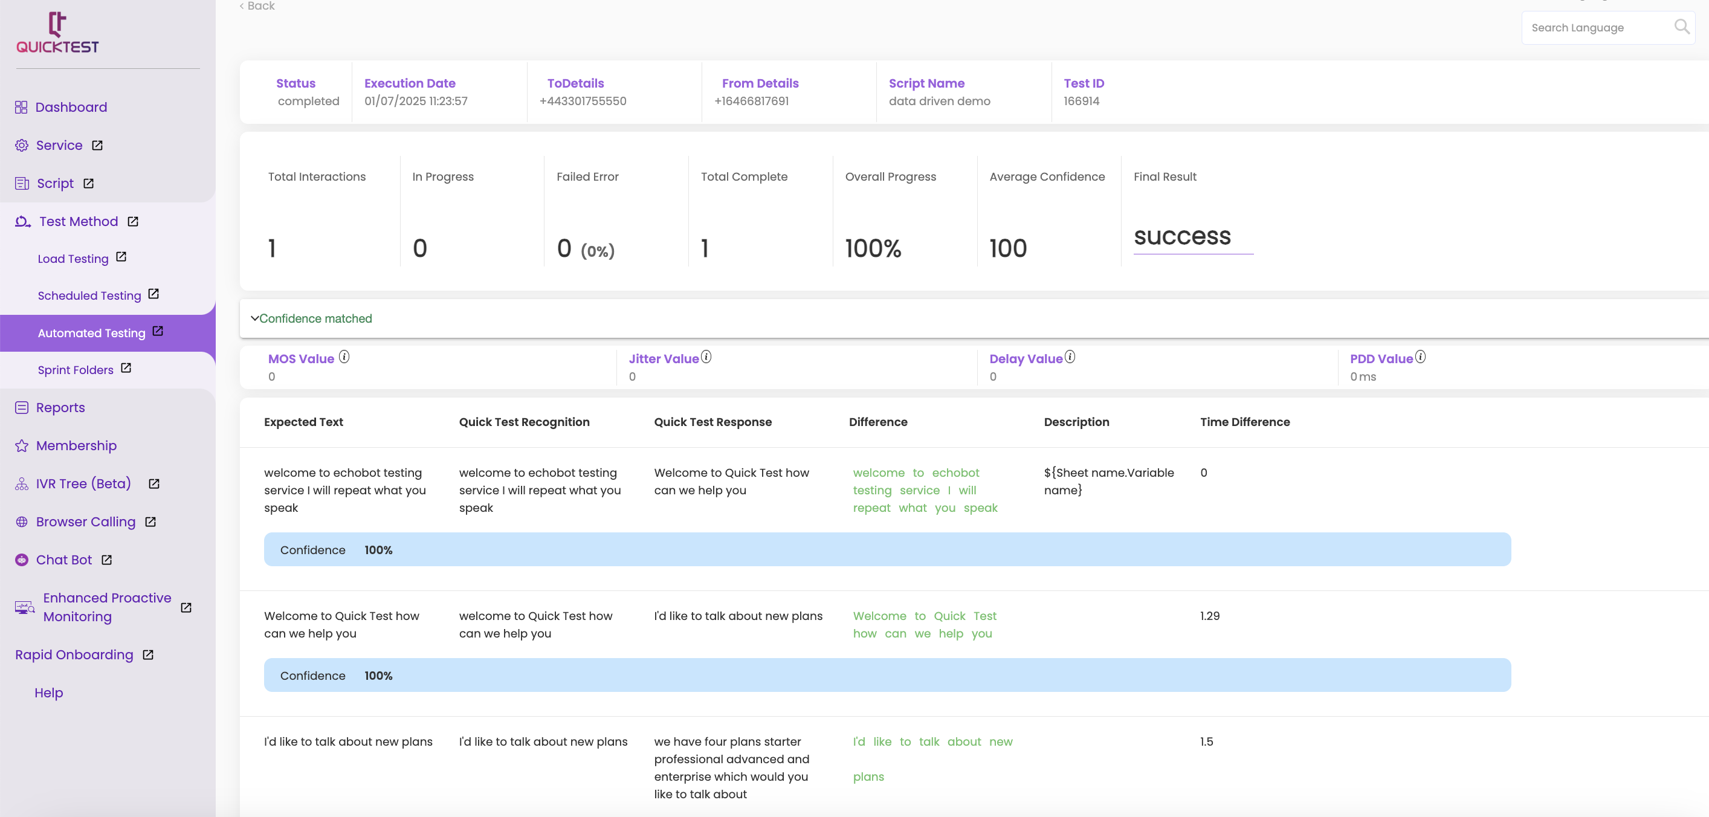The width and height of the screenshot is (1709, 817).
Task: Open external link icon beside Service
Action: point(97,145)
